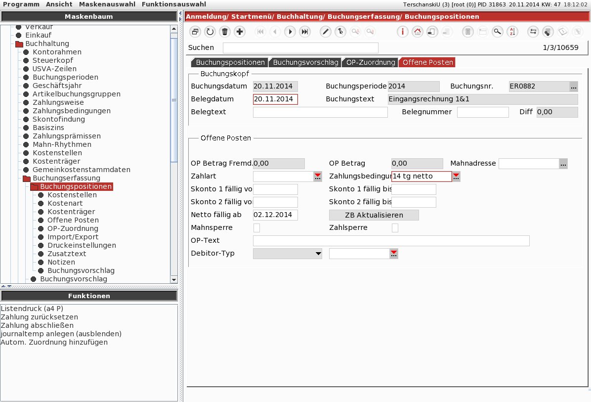This screenshot has width=591, height=402.
Task: Click the Belegnummer input field
Action: click(483, 112)
